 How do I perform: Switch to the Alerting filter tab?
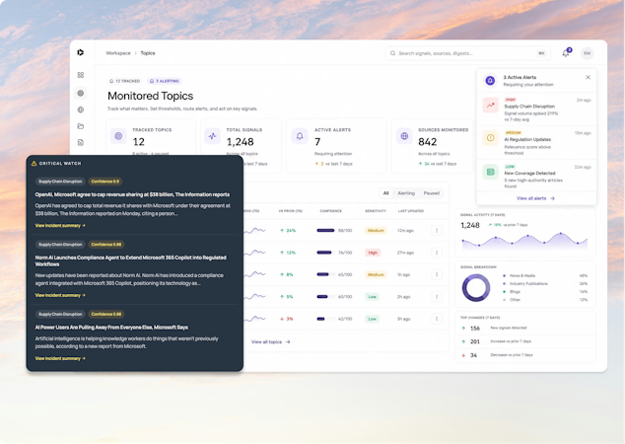[406, 193]
